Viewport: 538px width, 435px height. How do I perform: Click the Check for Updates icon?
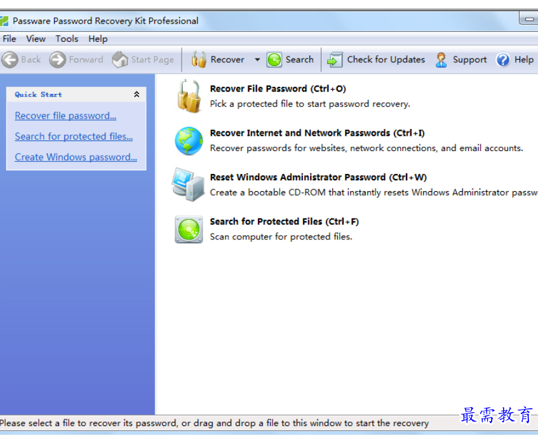tap(335, 60)
